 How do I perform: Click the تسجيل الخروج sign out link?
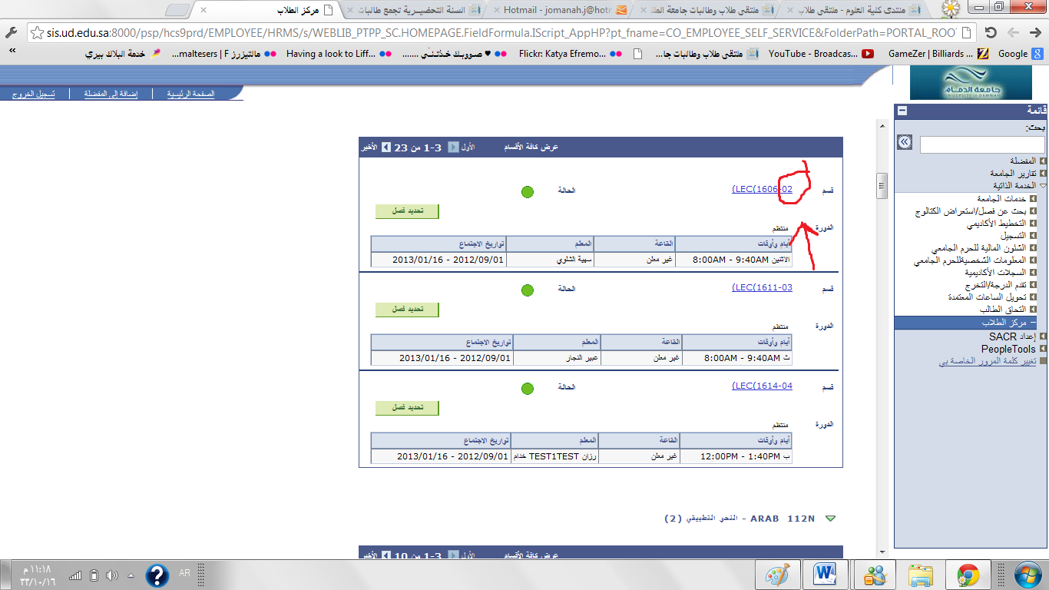point(32,94)
